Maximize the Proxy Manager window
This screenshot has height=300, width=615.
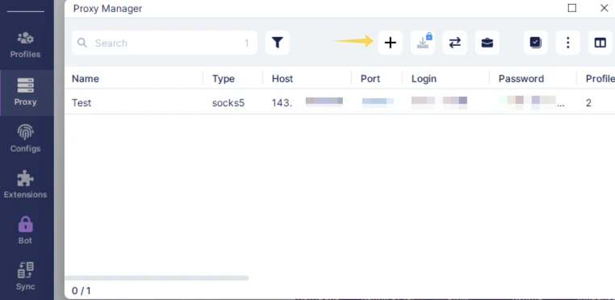[572, 8]
